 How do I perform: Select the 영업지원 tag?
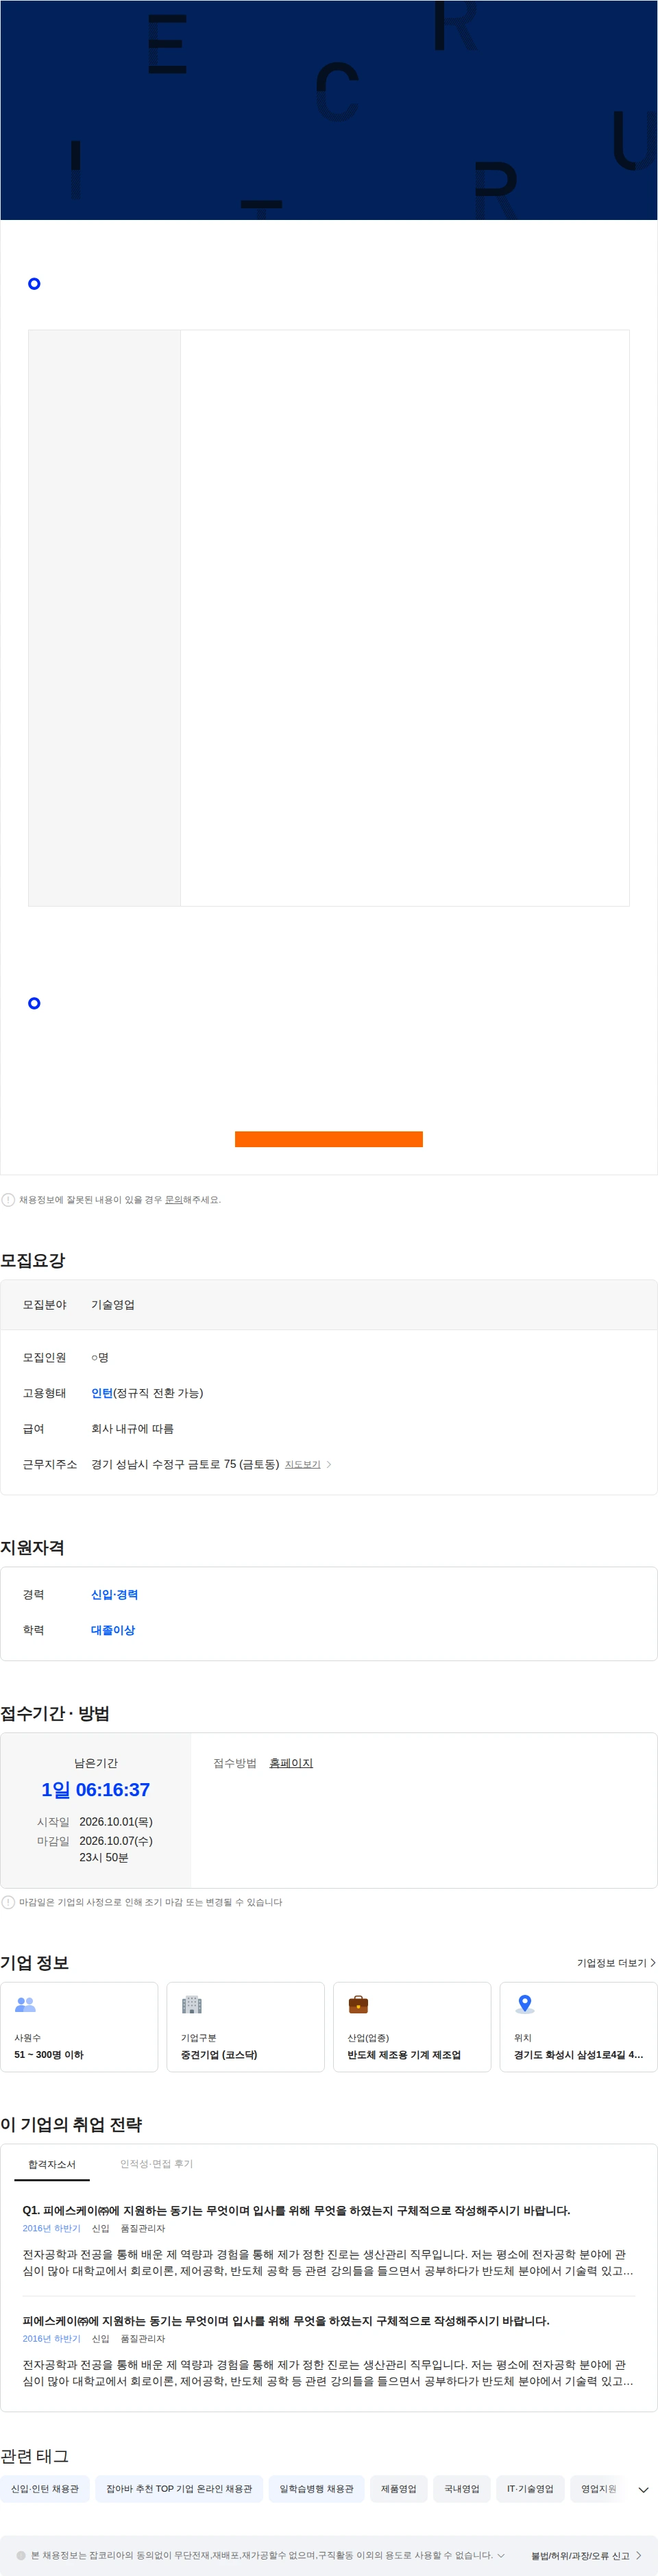[599, 2489]
